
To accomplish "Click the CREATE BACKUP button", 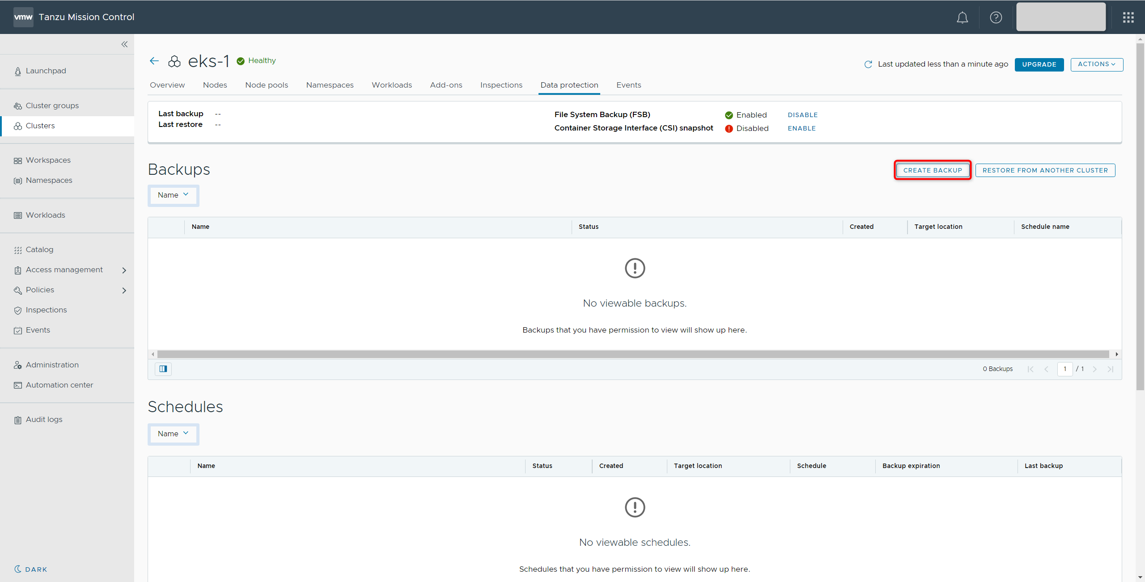I will pyautogui.click(x=932, y=170).
